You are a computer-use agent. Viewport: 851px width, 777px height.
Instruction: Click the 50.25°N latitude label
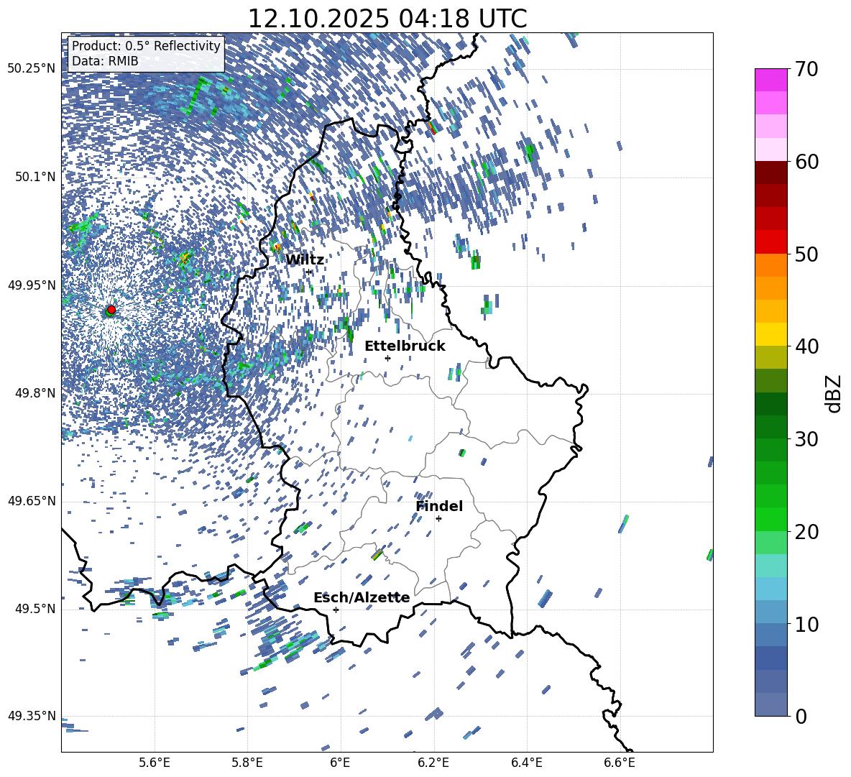[32, 69]
